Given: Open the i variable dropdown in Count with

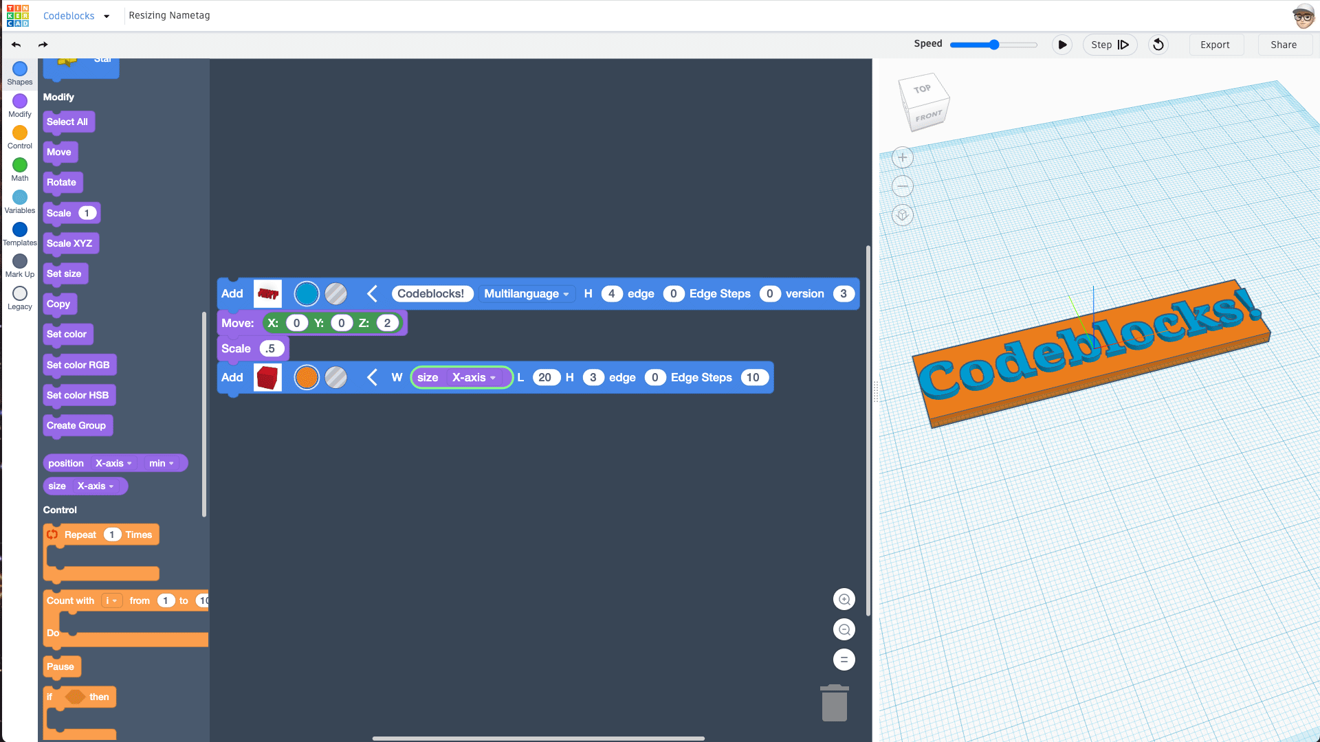Looking at the screenshot, I should (x=111, y=600).
